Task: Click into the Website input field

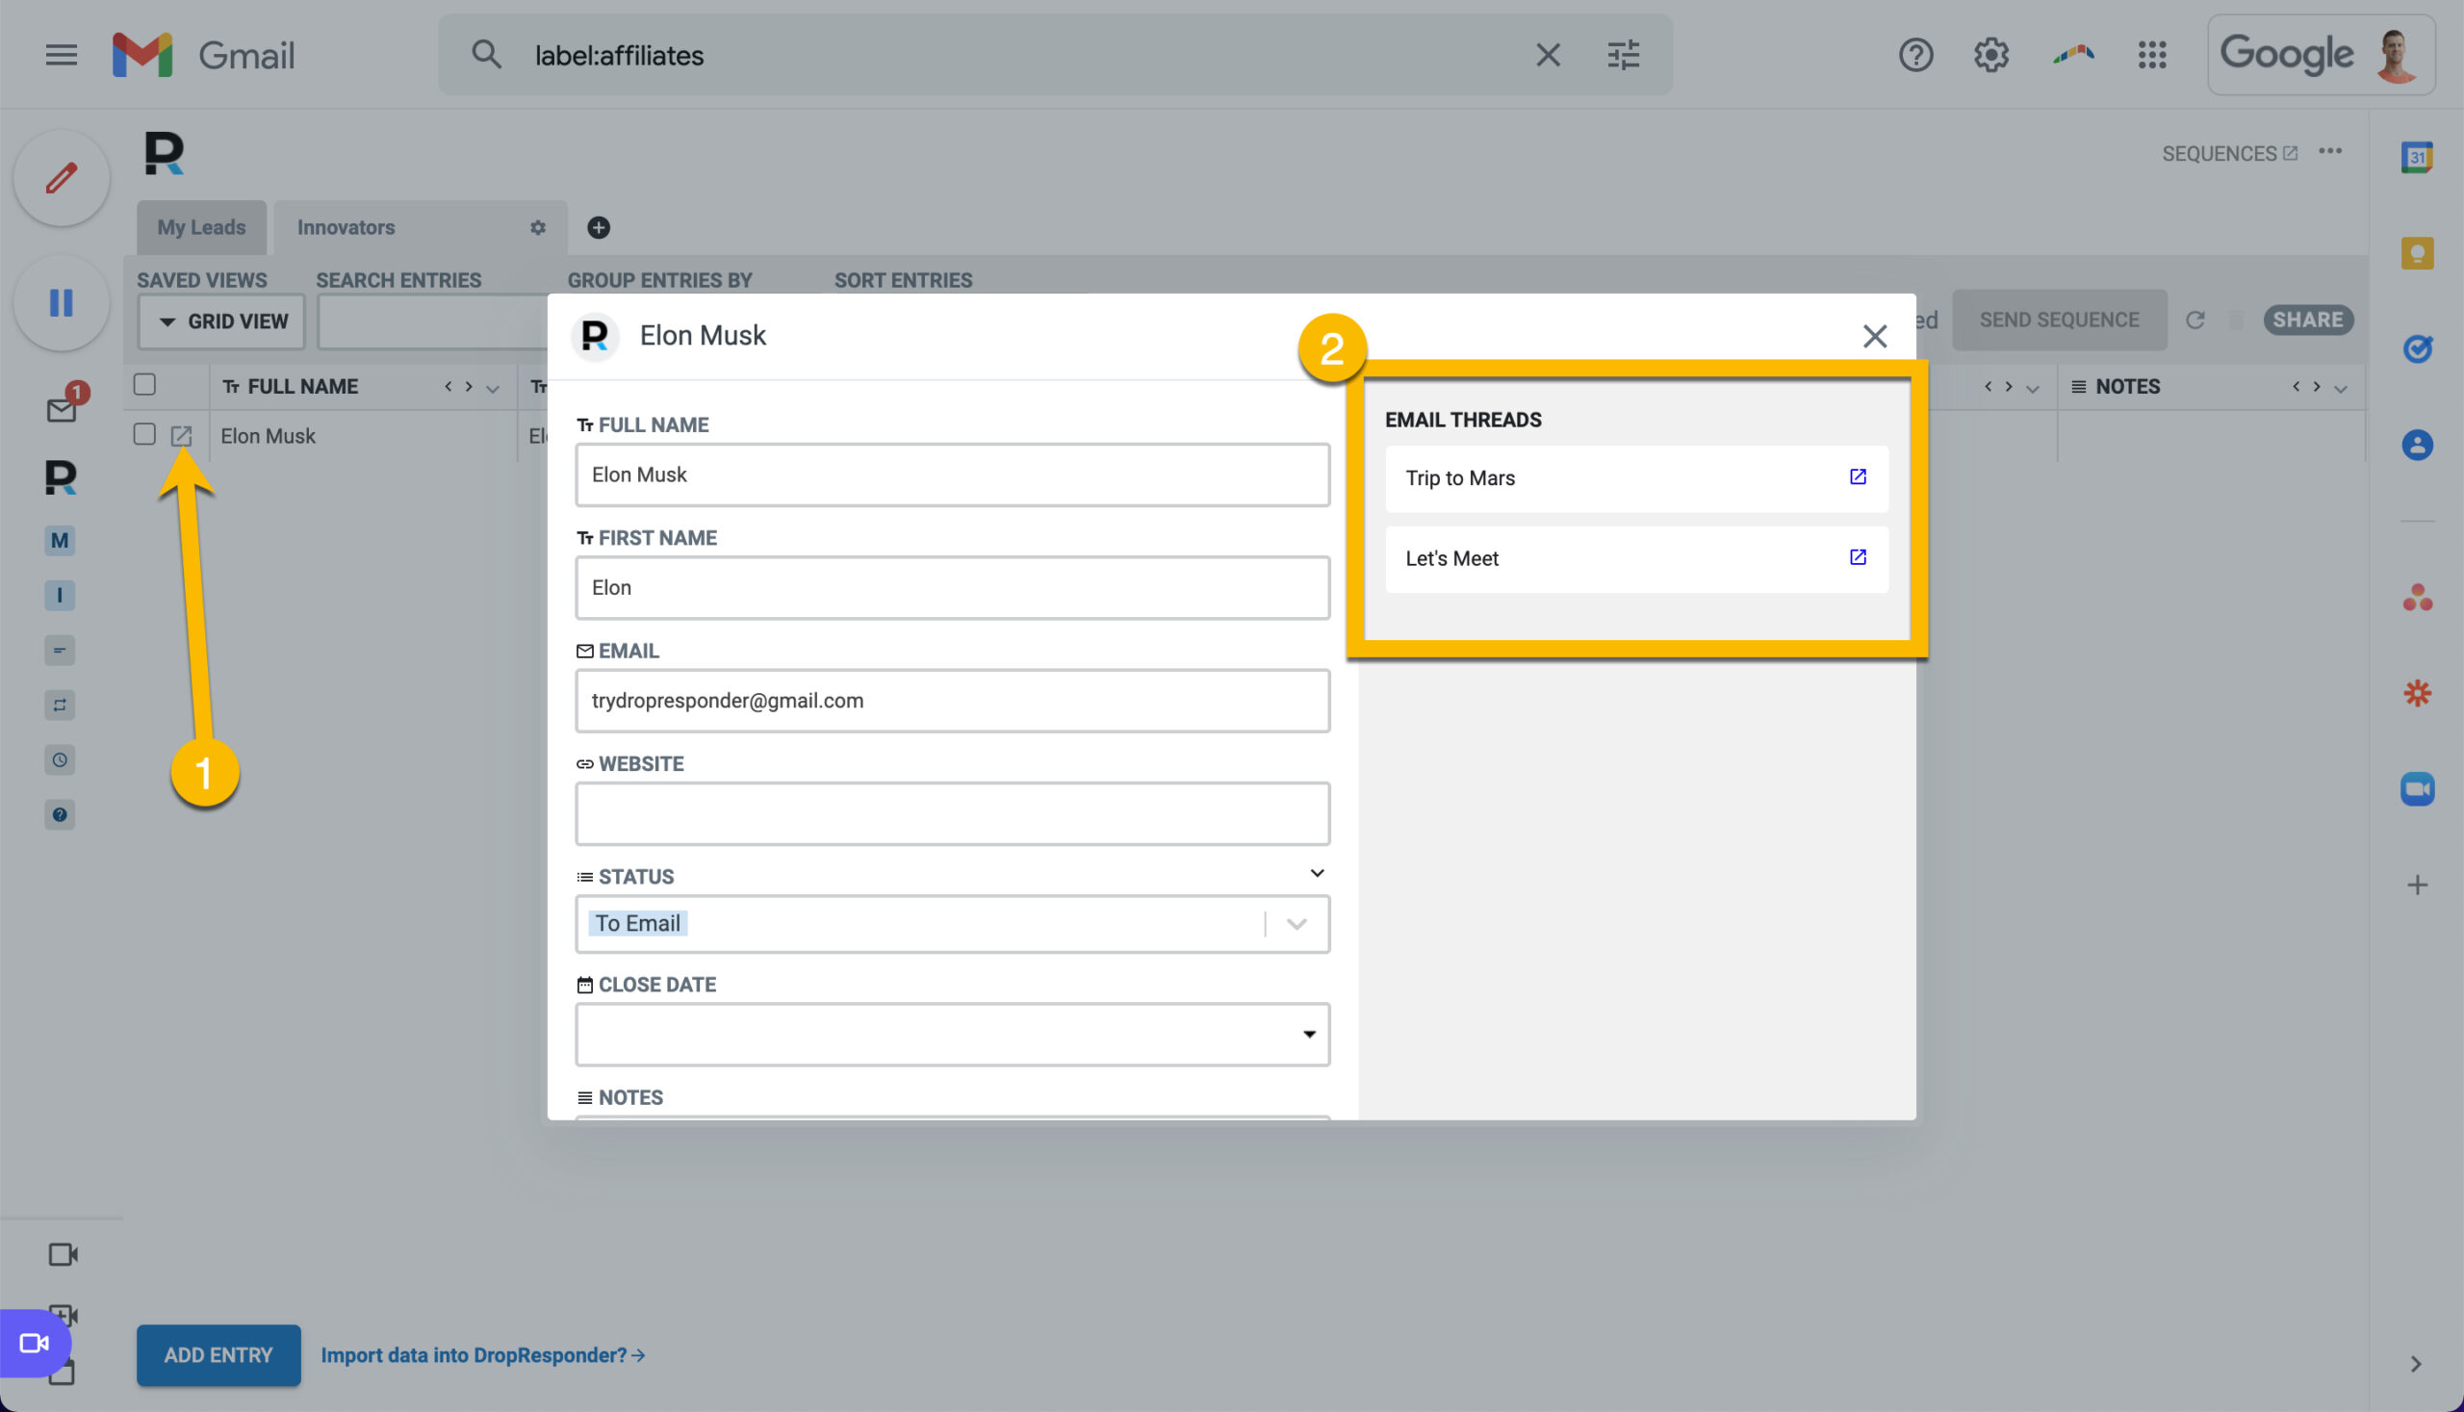Action: click(951, 812)
